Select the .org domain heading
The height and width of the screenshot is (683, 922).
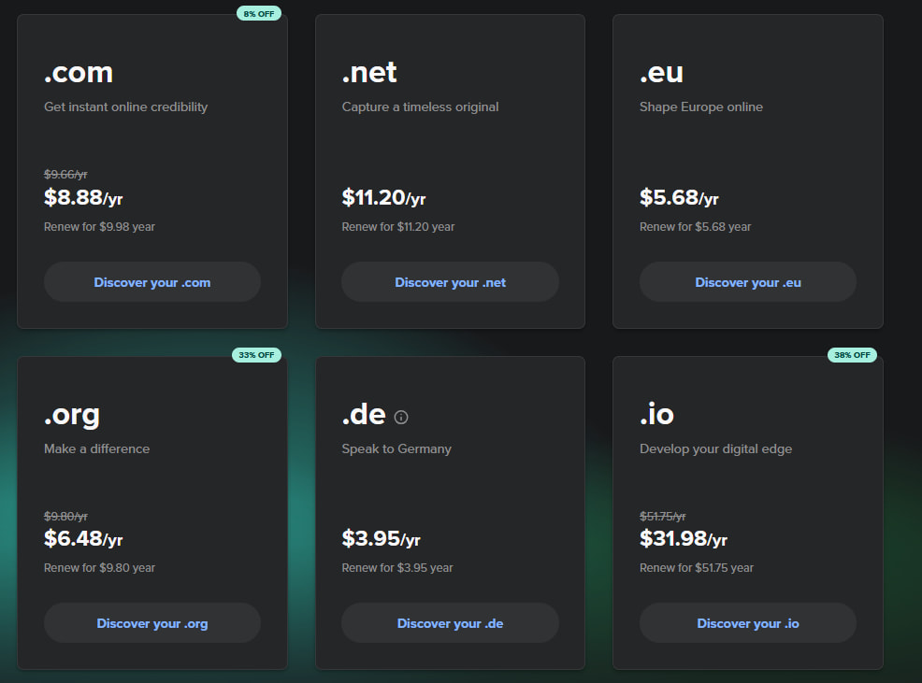coord(72,414)
